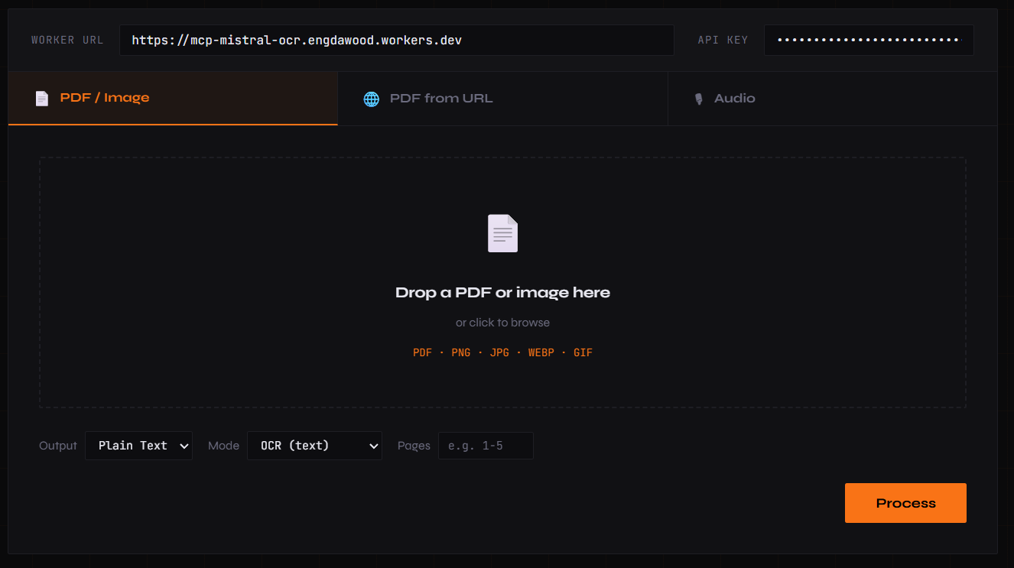Click the "Drop a PDF or image here" heading
This screenshot has width=1014, height=568.
[502, 292]
